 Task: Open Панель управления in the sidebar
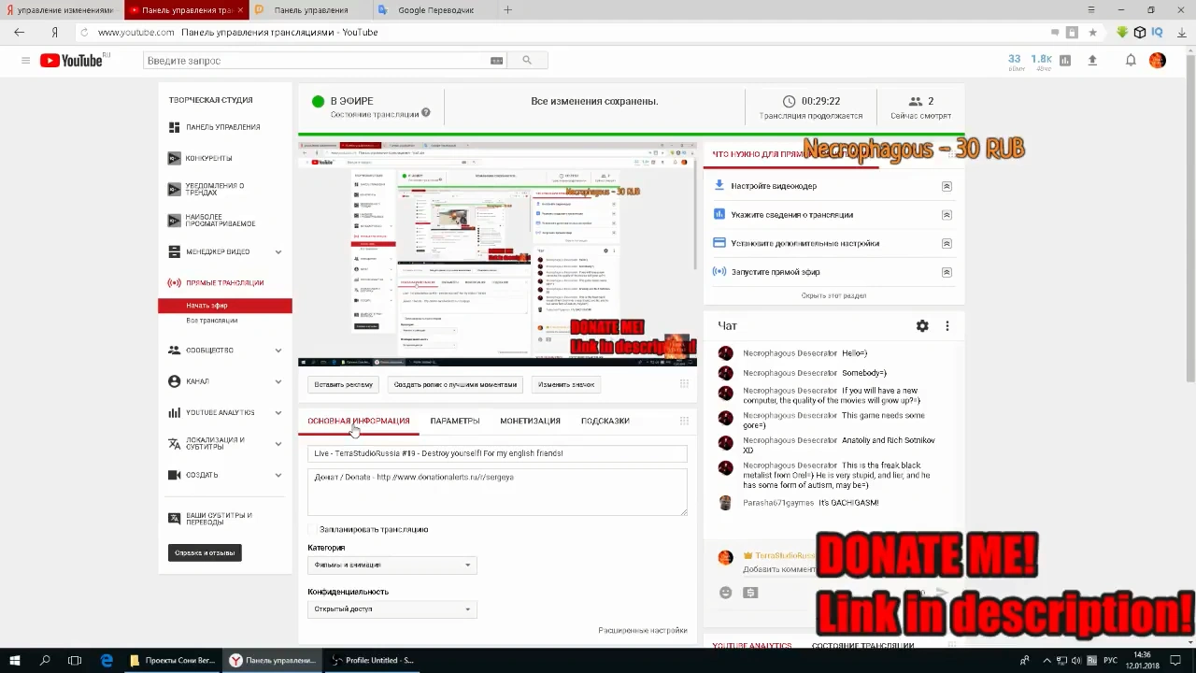tap(223, 127)
